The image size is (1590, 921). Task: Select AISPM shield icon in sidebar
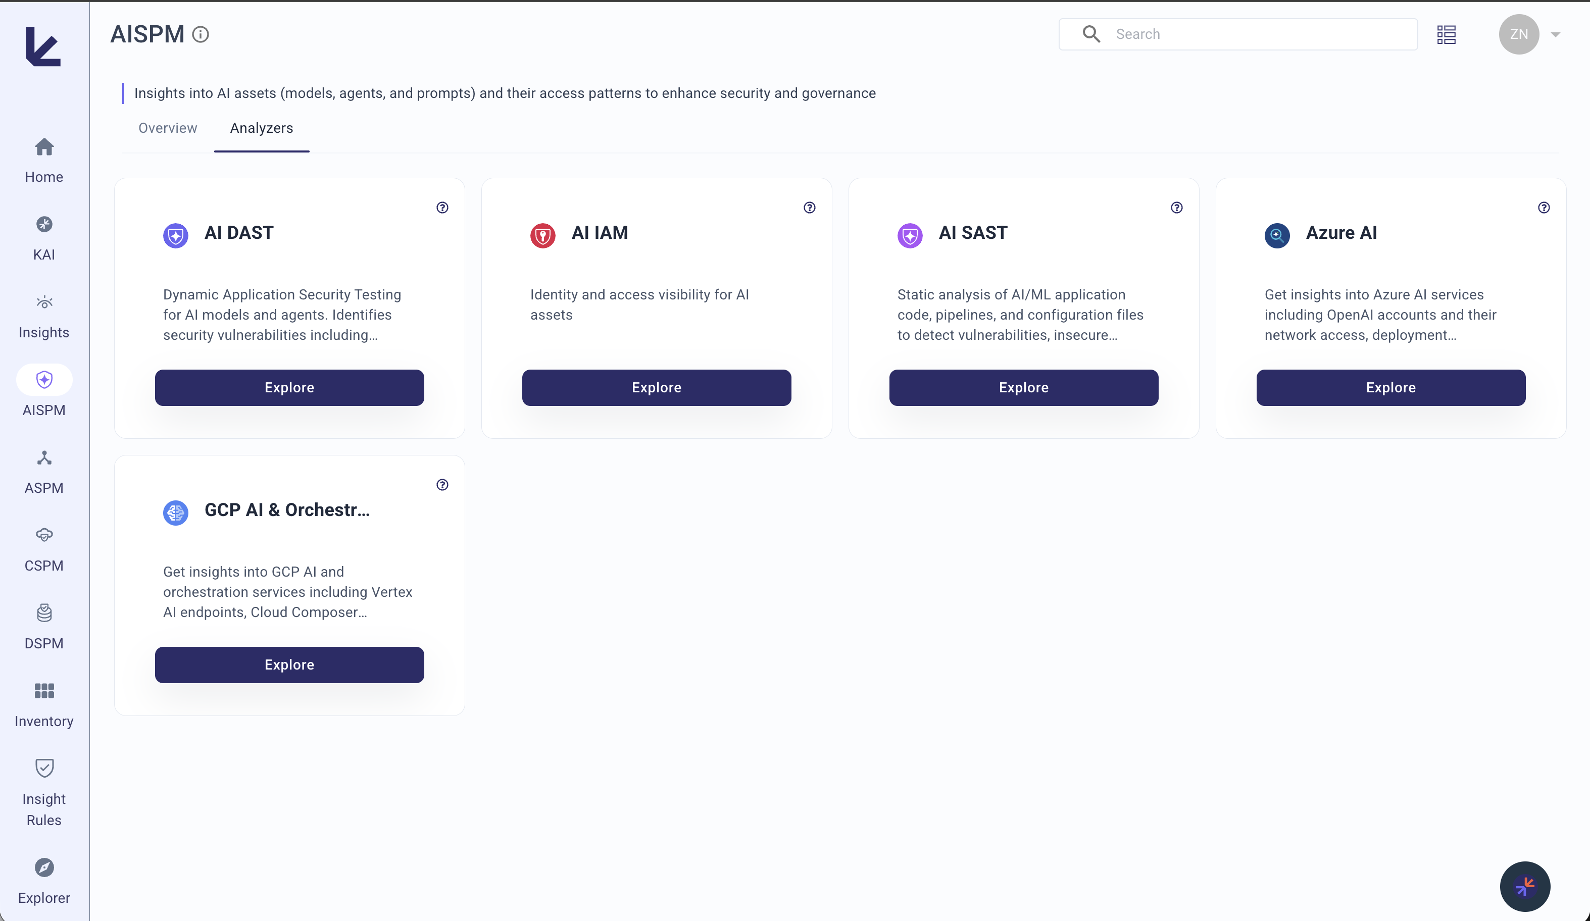coord(44,380)
